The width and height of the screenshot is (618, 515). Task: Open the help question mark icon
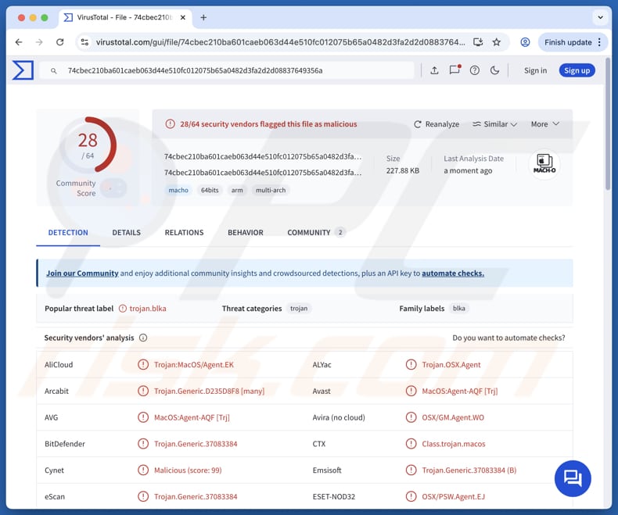[475, 70]
